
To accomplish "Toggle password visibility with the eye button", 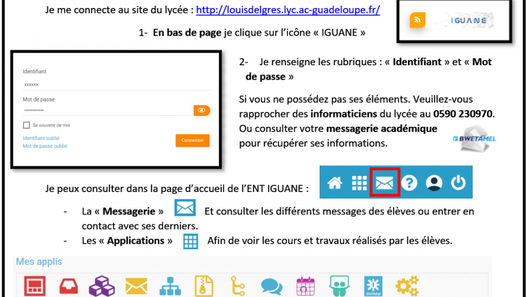I will coord(201,110).
